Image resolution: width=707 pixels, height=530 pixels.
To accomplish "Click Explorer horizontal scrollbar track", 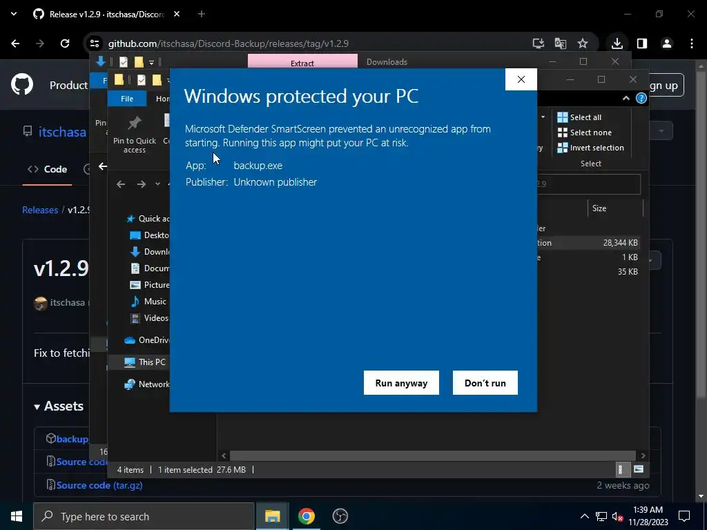I will pyautogui.click(x=433, y=455).
